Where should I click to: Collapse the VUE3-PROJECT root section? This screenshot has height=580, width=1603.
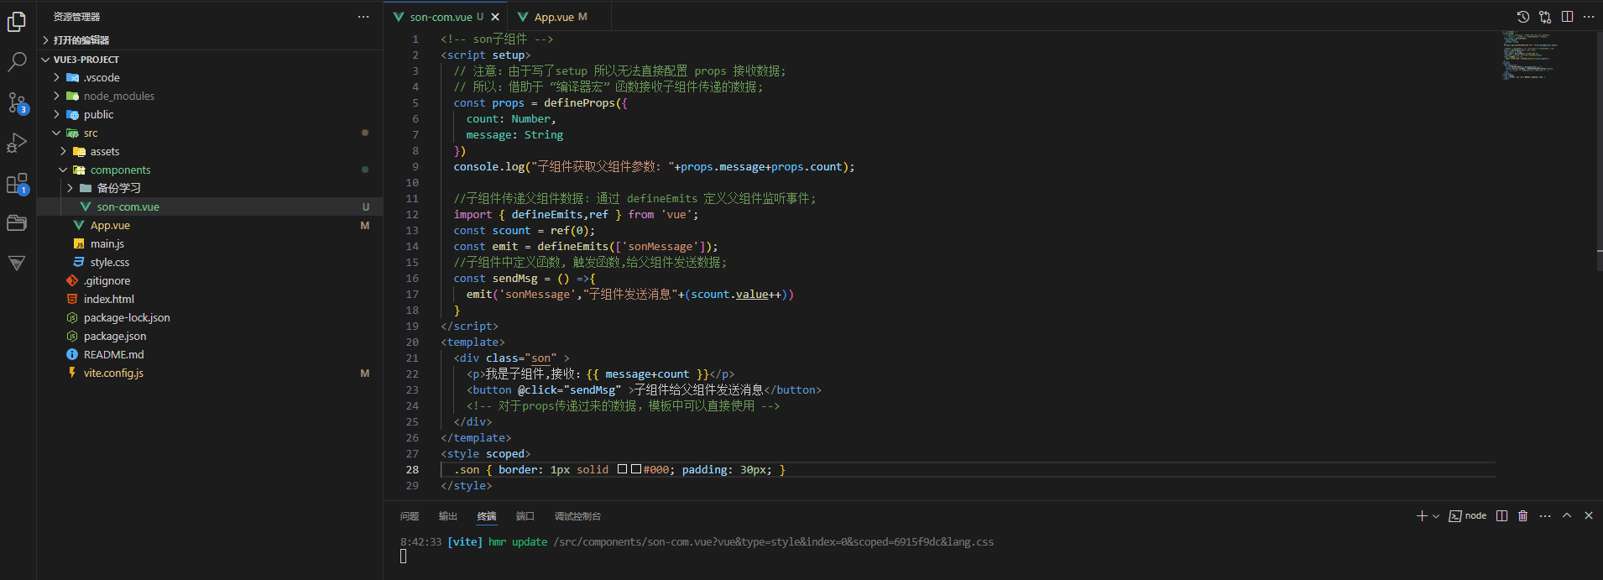point(210,60)
